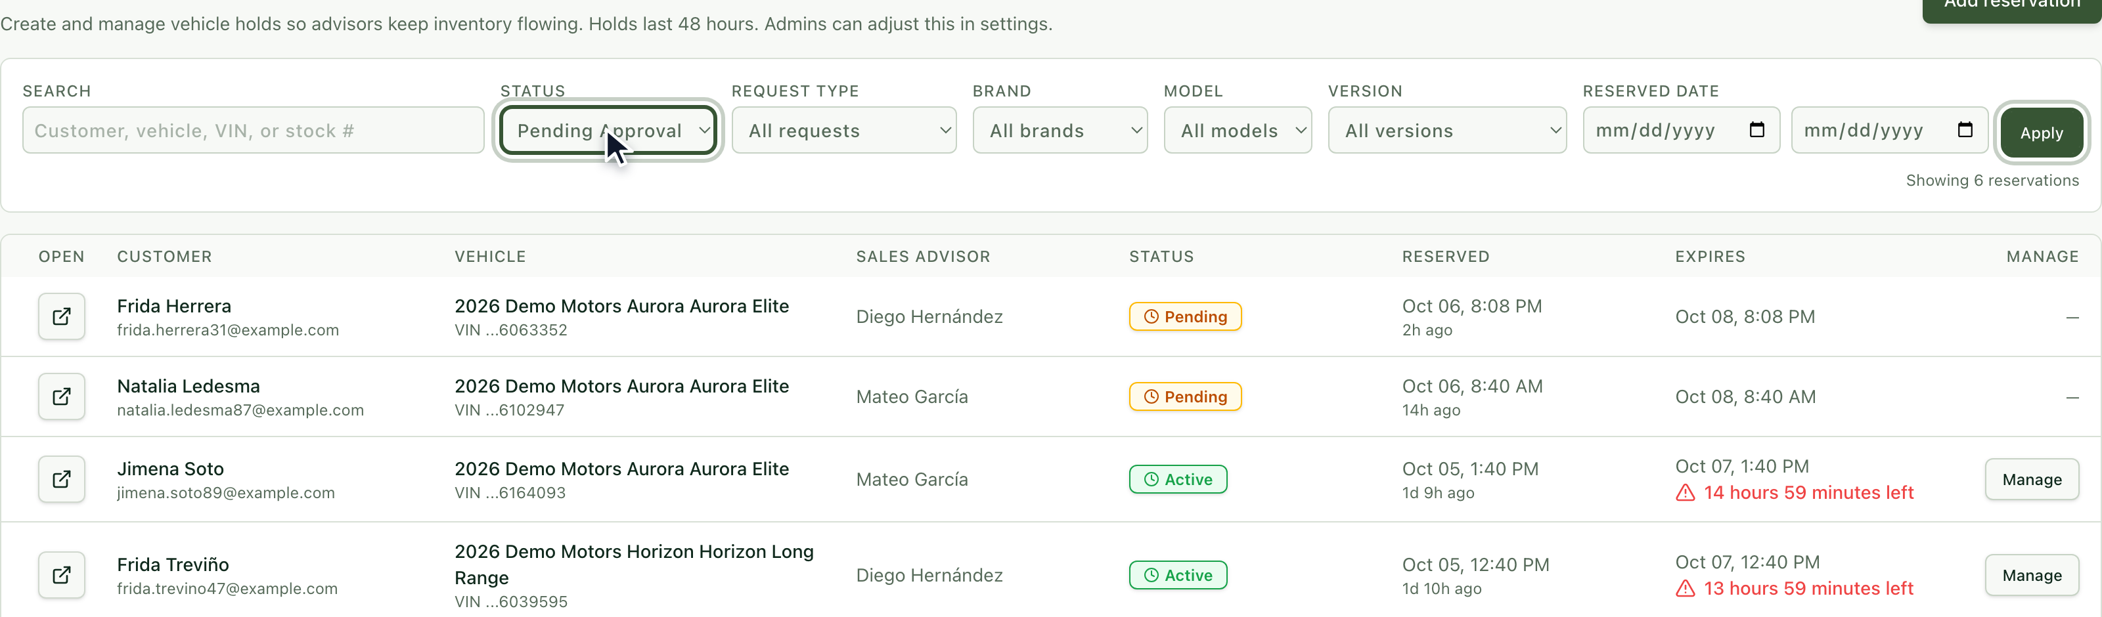
Task: Apply the selected filters
Action: click(2041, 132)
